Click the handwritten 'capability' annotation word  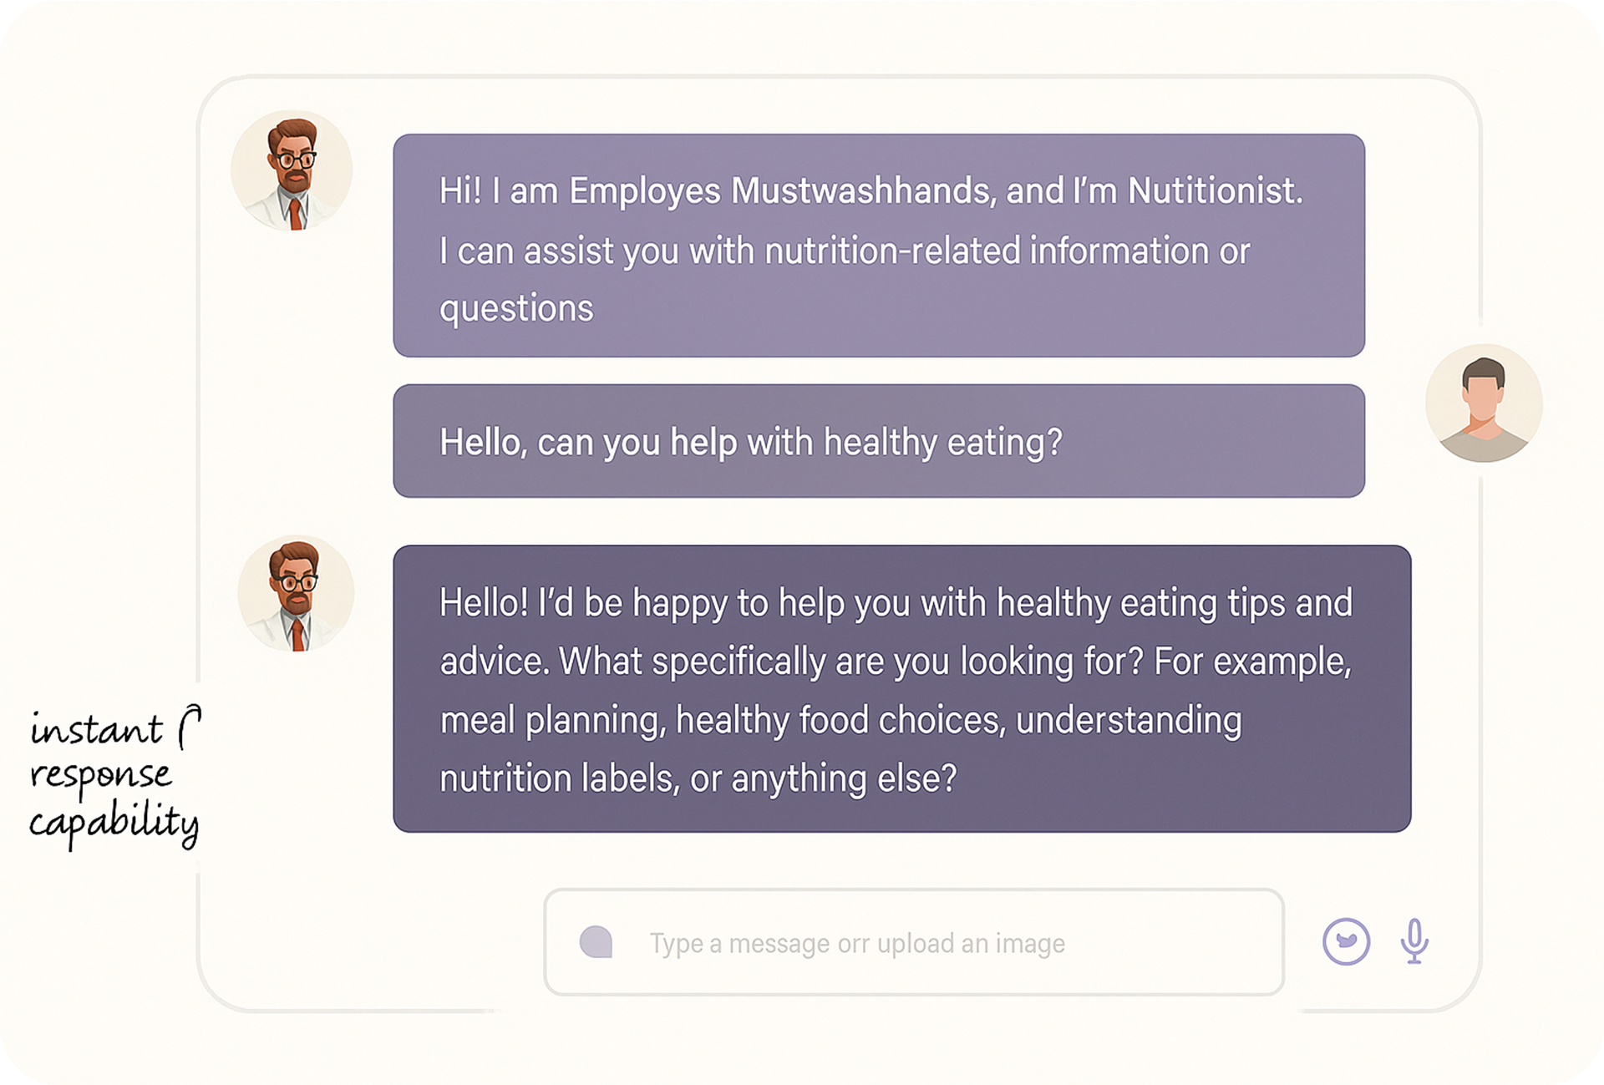[x=114, y=823]
